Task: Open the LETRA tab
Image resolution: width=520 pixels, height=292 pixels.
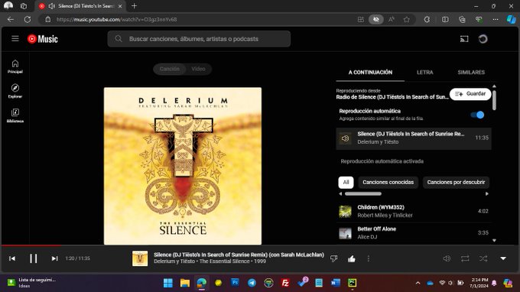Action: pyautogui.click(x=425, y=73)
